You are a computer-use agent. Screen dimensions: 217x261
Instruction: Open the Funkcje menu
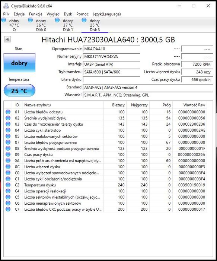tap(36, 14)
